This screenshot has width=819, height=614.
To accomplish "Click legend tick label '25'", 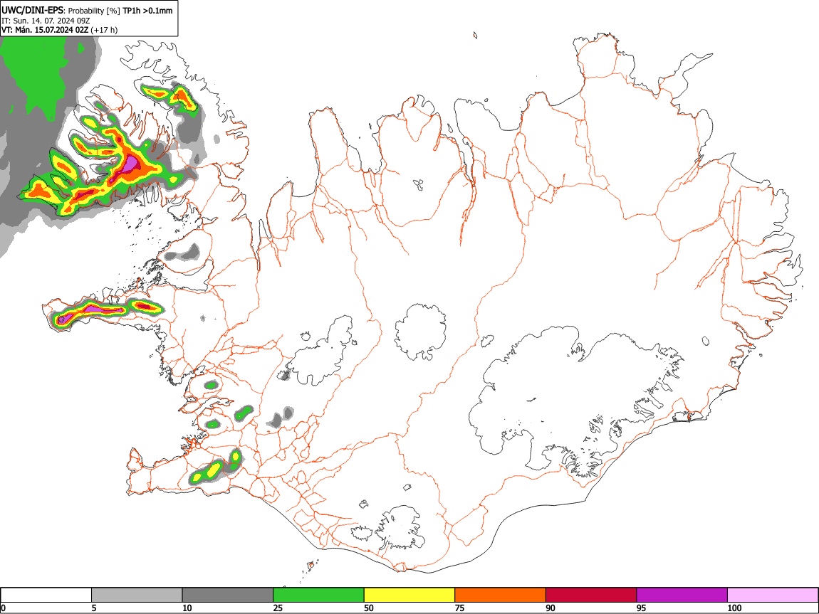I will (278, 608).
